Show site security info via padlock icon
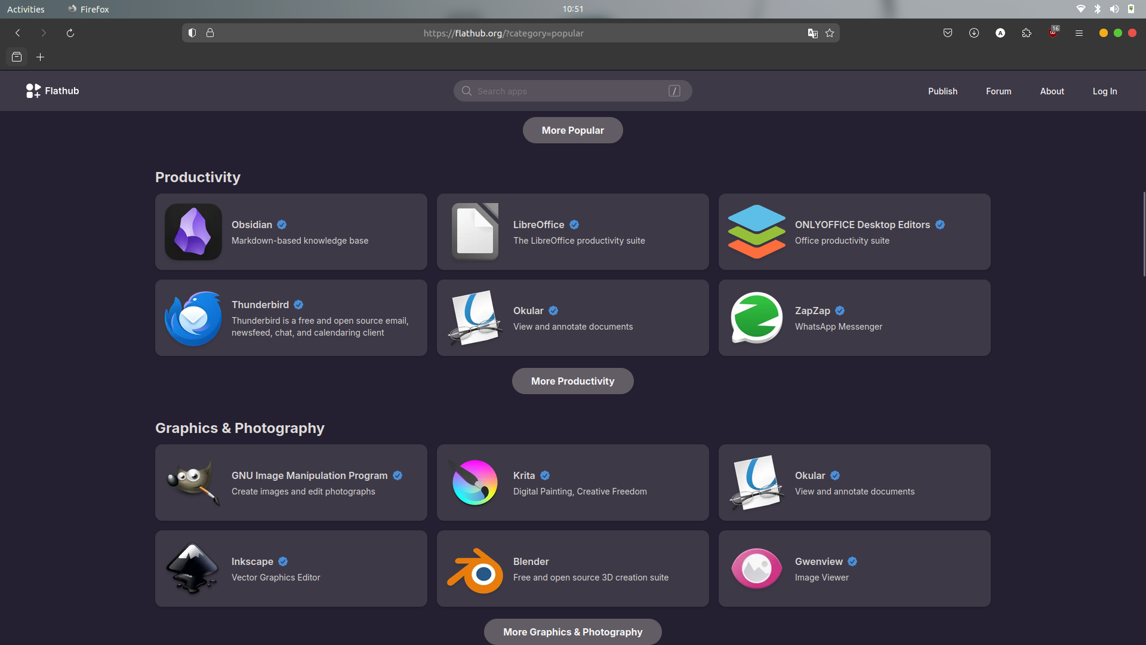 pyautogui.click(x=210, y=33)
